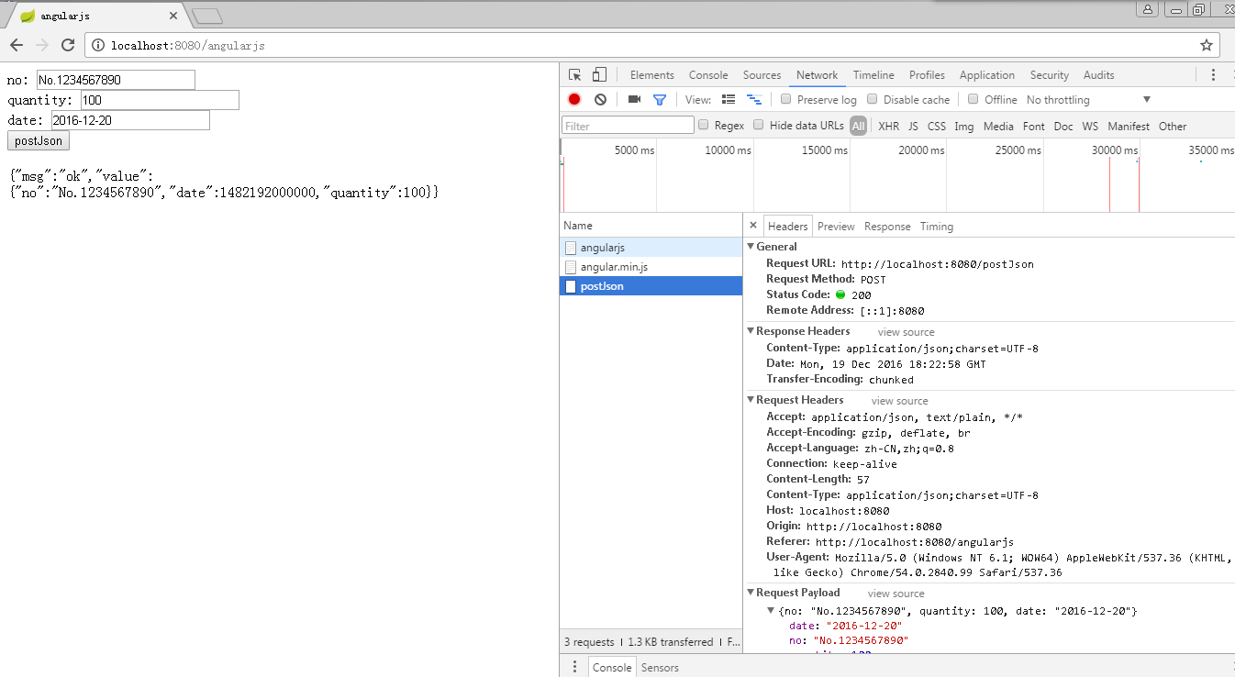This screenshot has width=1235, height=677.
Task: Tick the Hide data URLs checkbox
Action: point(759,126)
